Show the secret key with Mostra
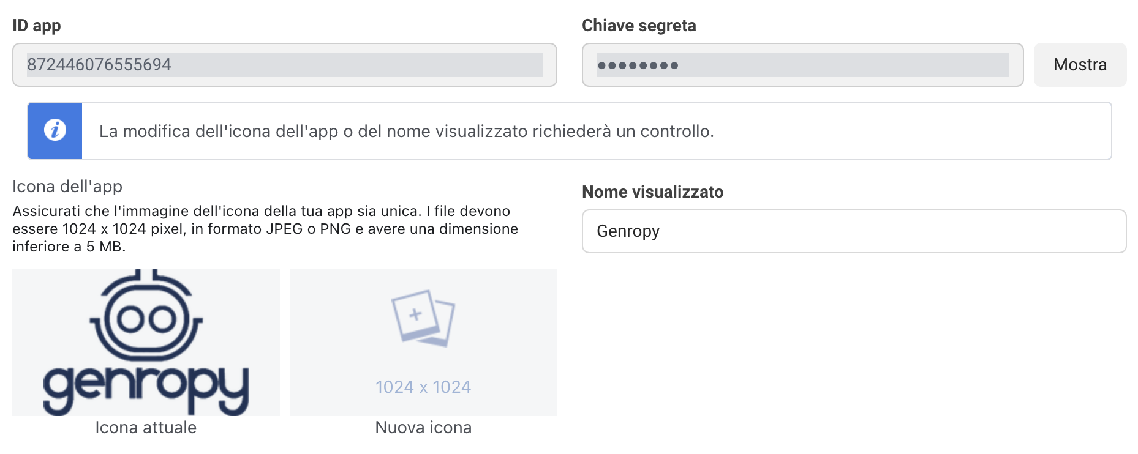Viewport: 1138px width, 454px height. [1080, 65]
